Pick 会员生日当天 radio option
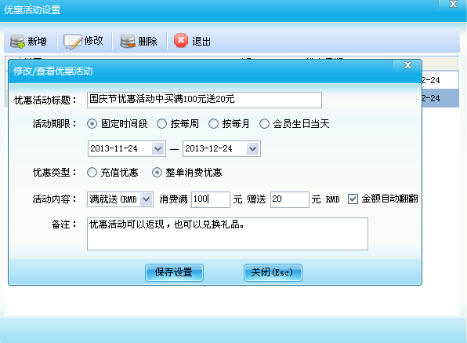This screenshot has height=343, width=467. (x=265, y=123)
